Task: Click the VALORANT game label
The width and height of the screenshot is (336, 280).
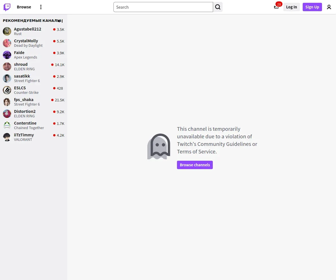Action: [x=23, y=139]
